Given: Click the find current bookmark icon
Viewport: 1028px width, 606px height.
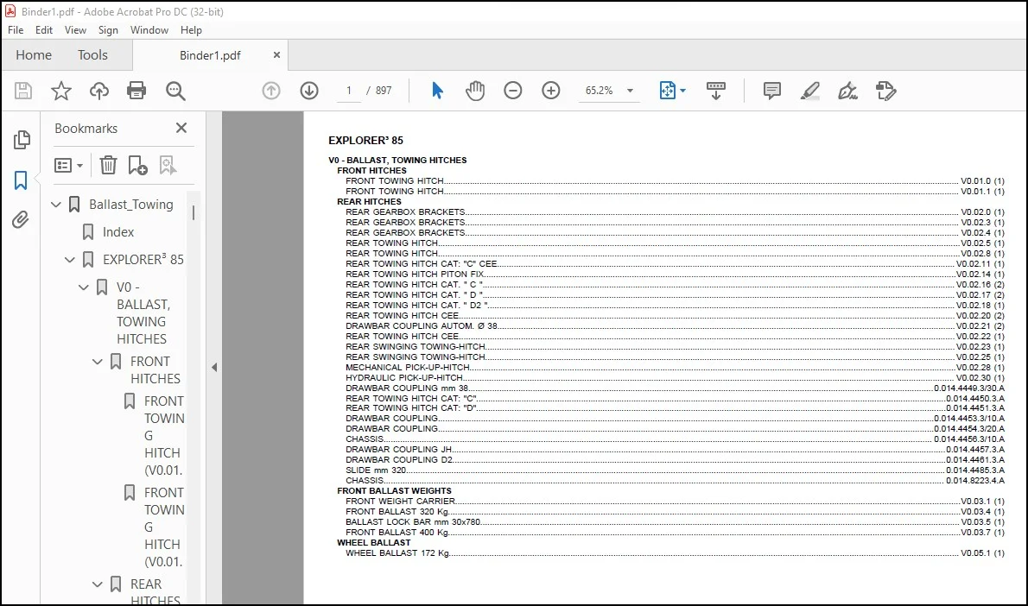Looking at the screenshot, I should [x=168, y=165].
